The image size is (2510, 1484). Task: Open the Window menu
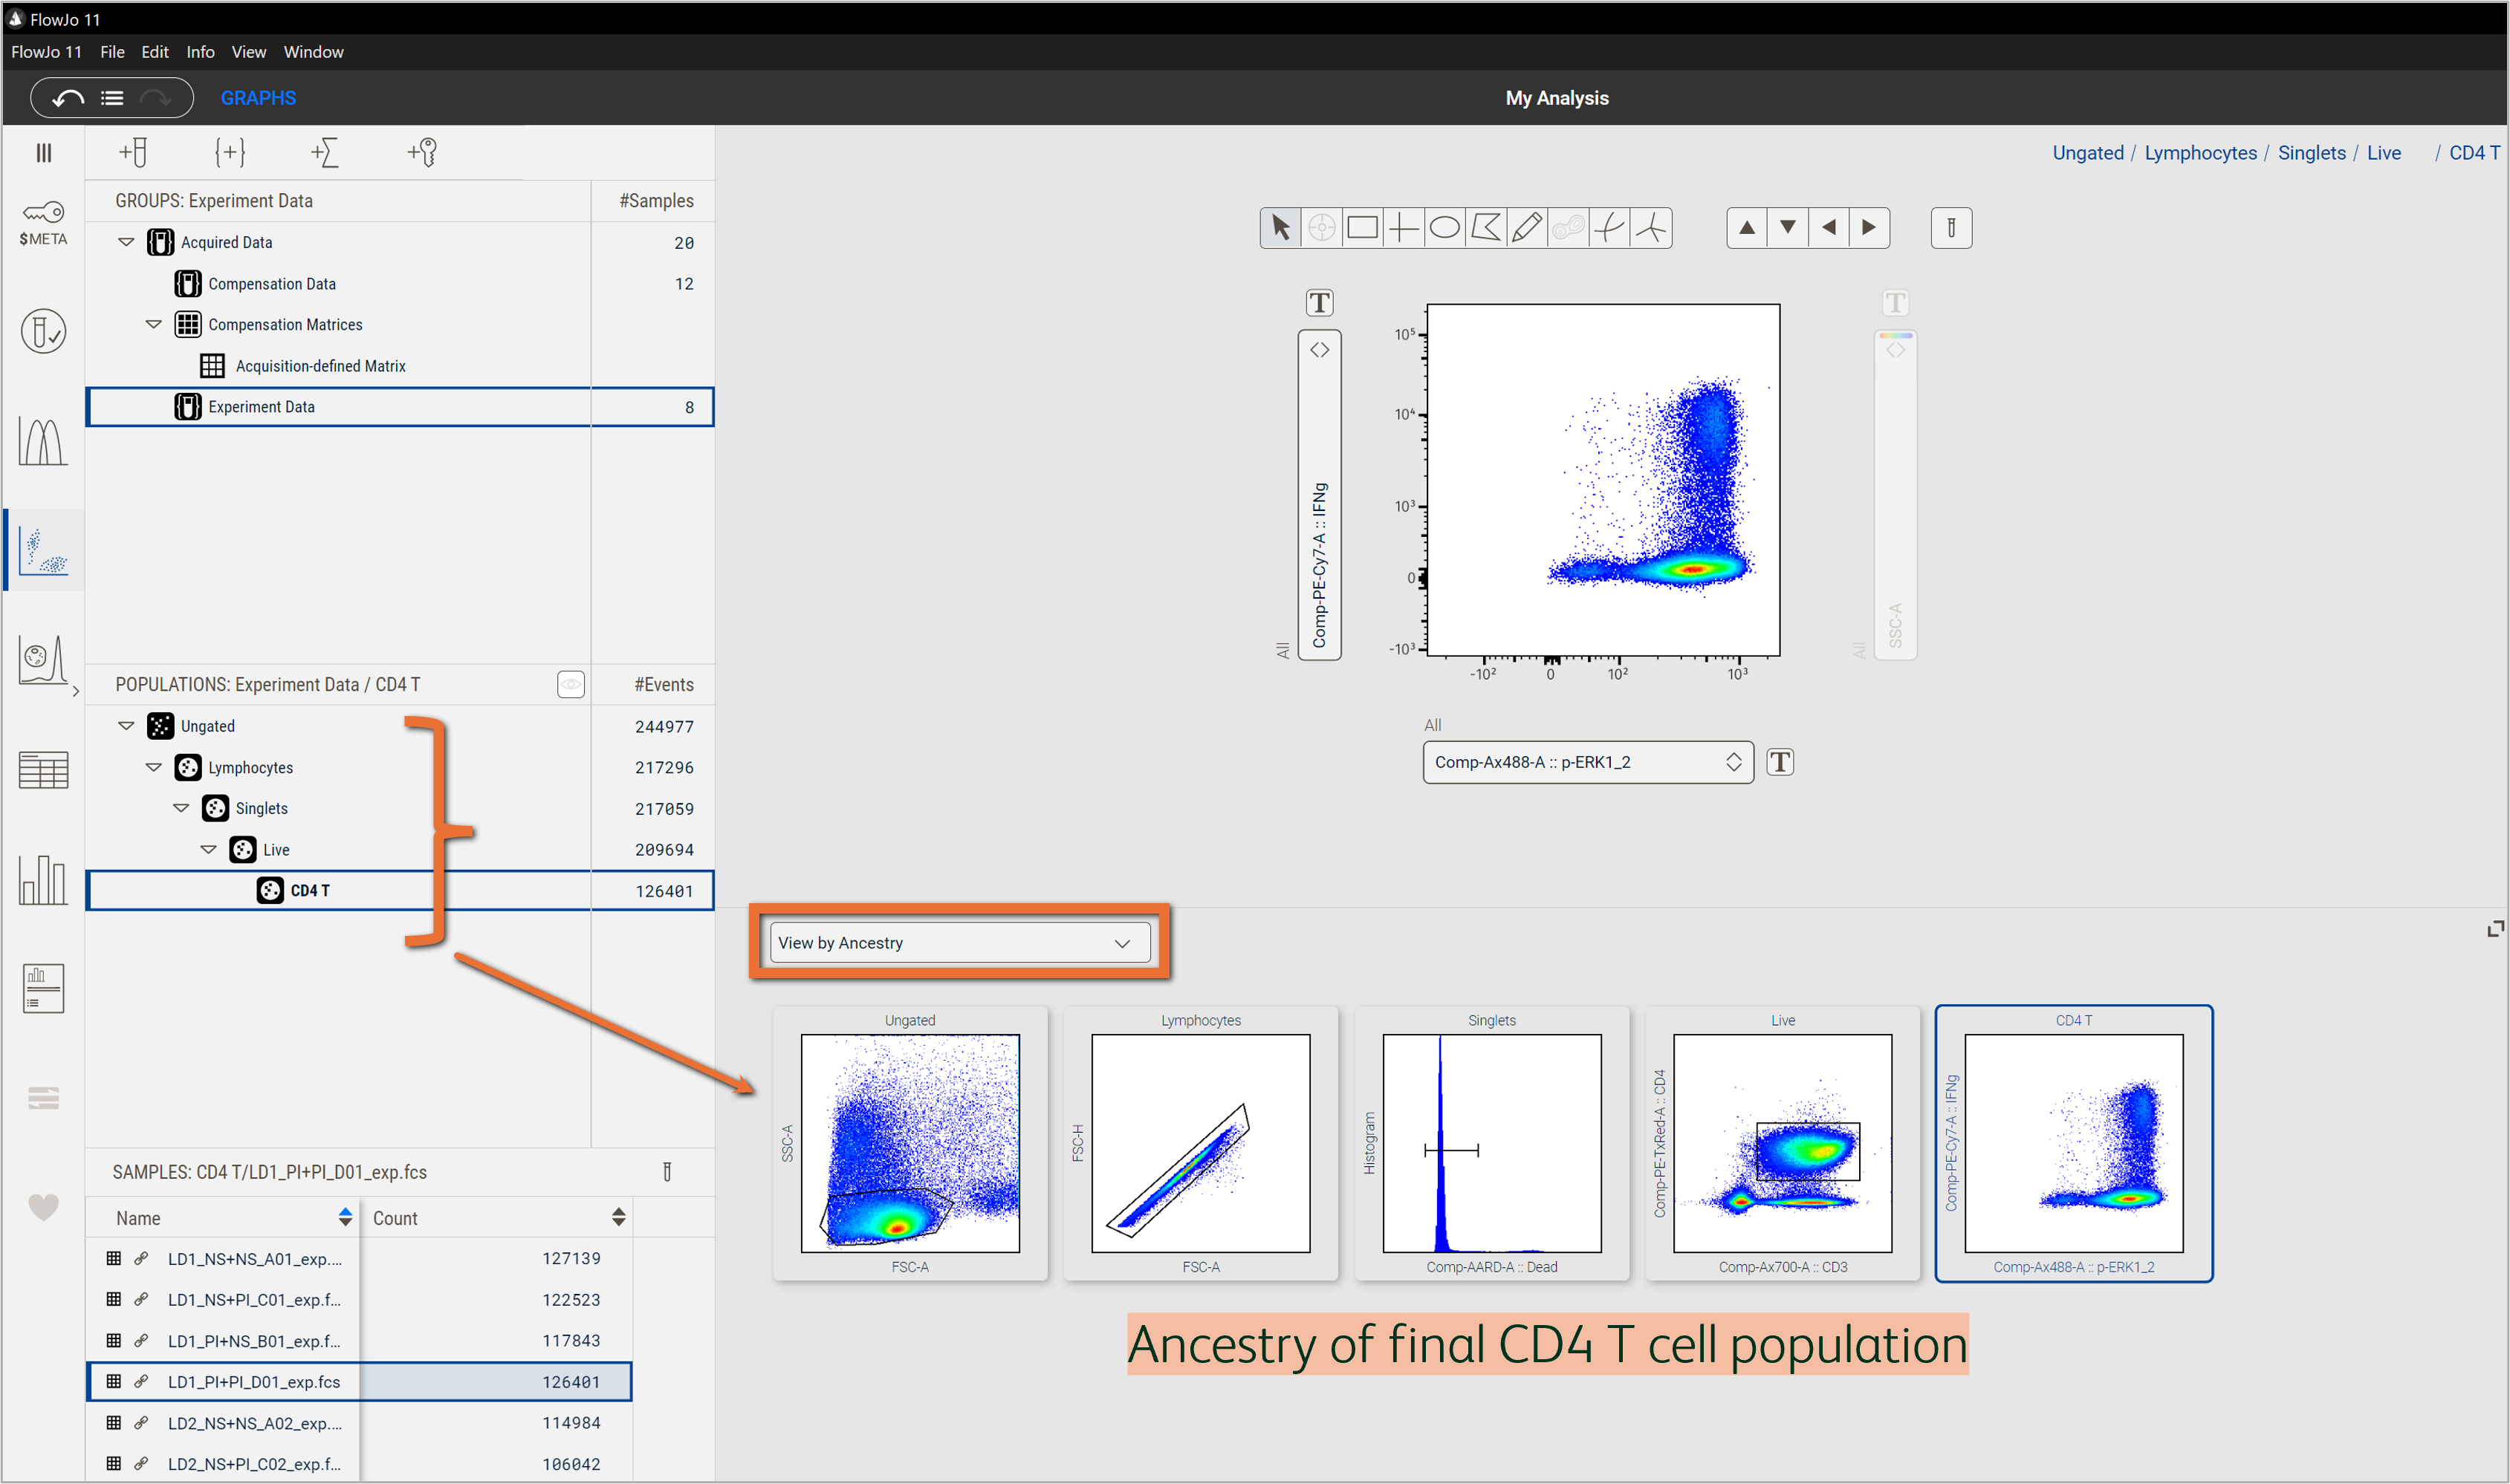click(x=313, y=52)
